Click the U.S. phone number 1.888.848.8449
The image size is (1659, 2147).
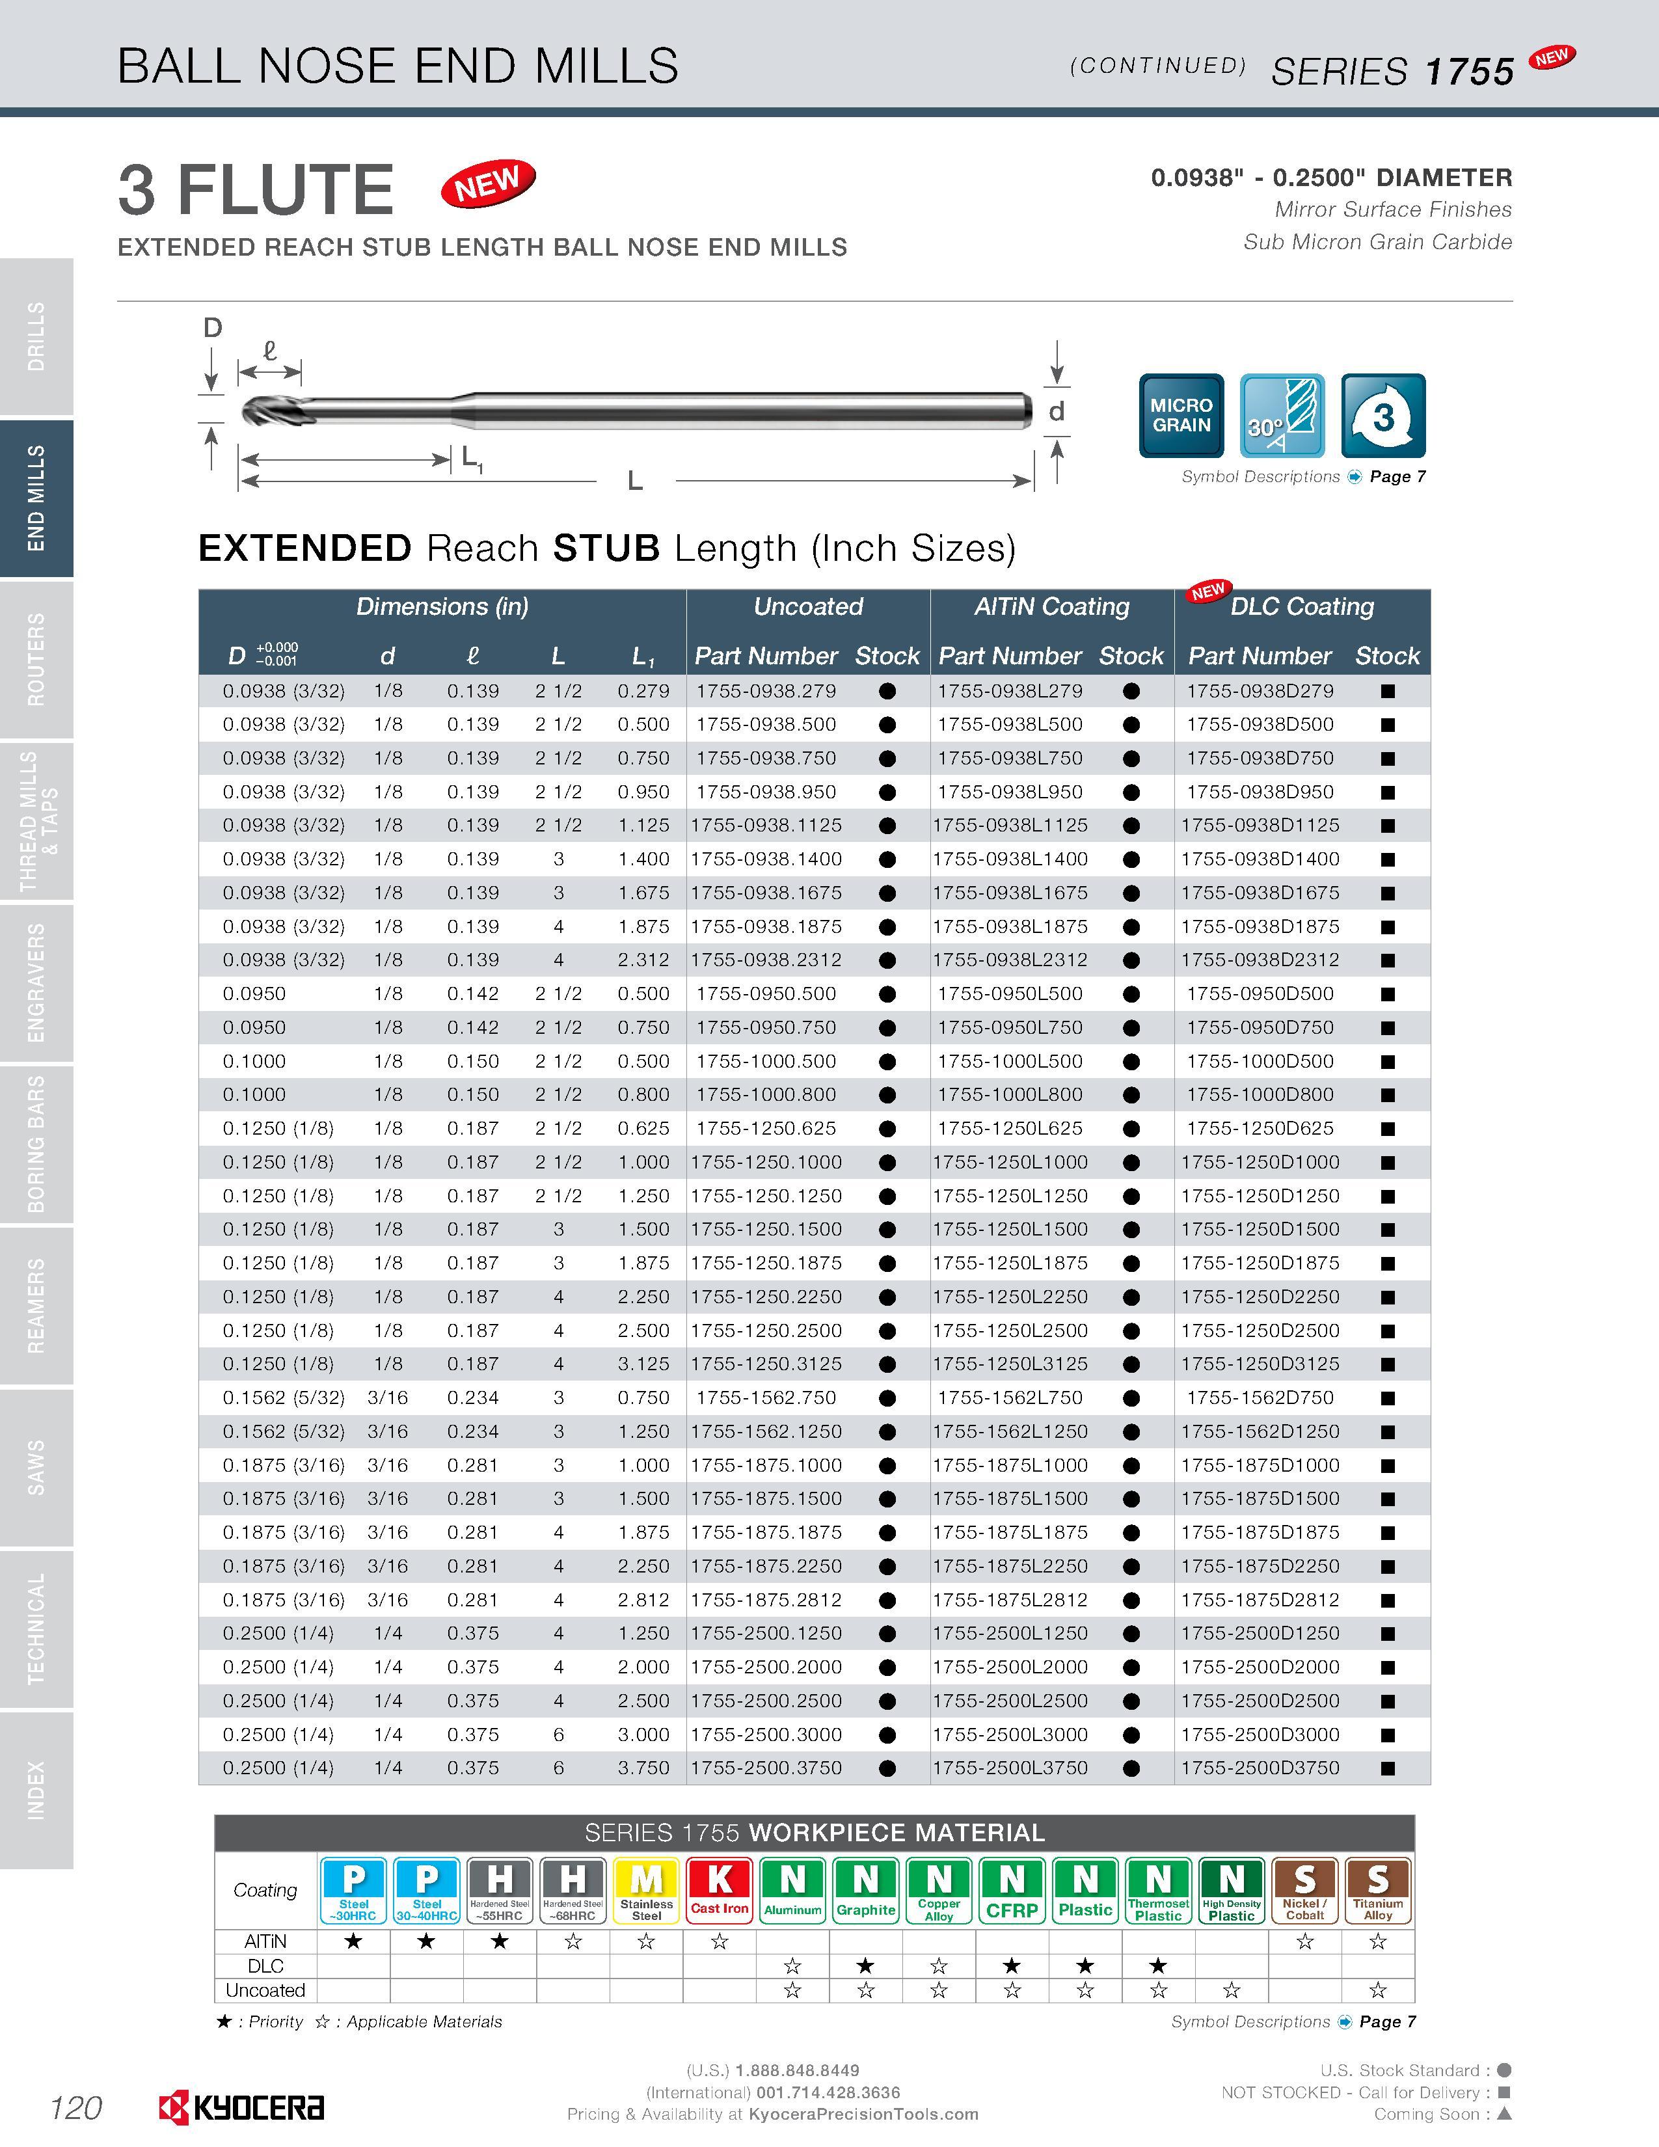pos(797,2070)
